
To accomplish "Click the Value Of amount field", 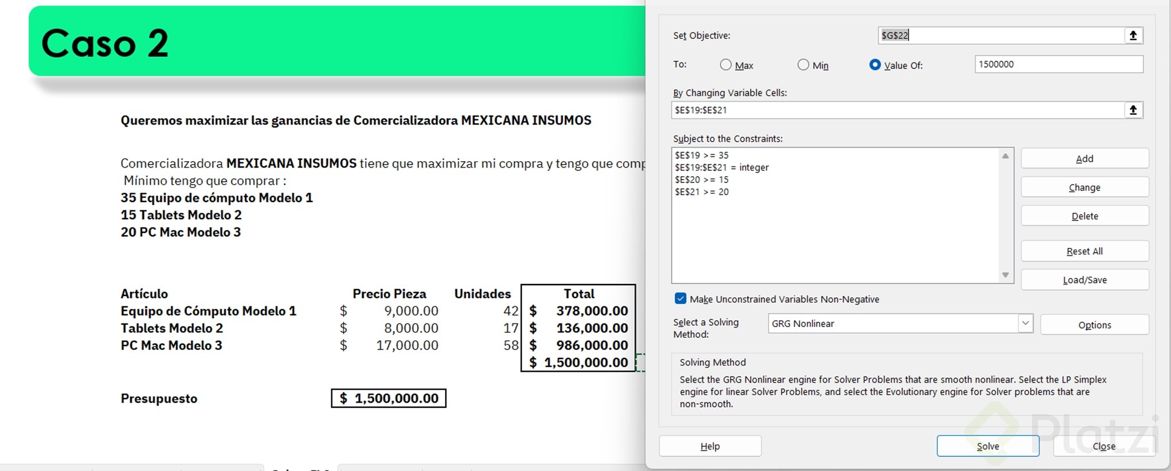I will pyautogui.click(x=1059, y=64).
